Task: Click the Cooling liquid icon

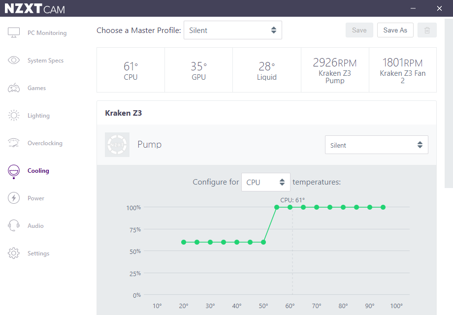Action: click(14, 171)
